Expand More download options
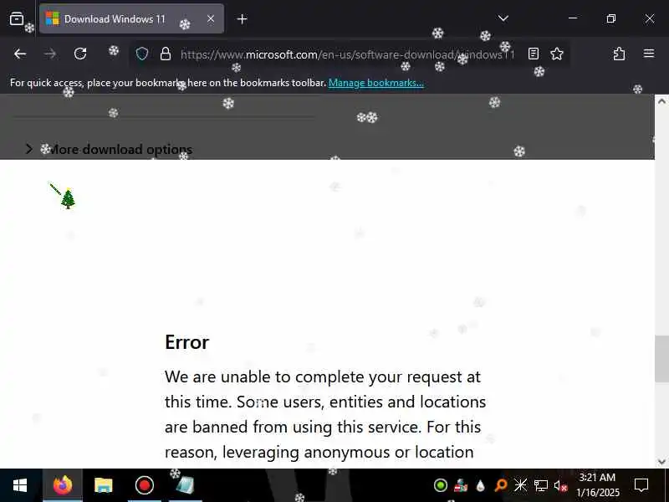Viewport: 669px width, 502px height. [x=109, y=150]
